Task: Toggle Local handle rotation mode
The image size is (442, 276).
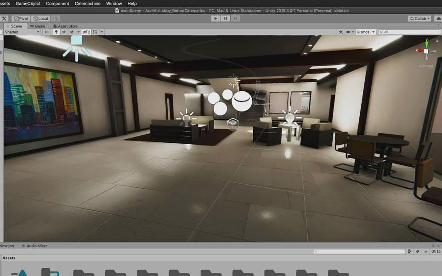Action: [40, 18]
